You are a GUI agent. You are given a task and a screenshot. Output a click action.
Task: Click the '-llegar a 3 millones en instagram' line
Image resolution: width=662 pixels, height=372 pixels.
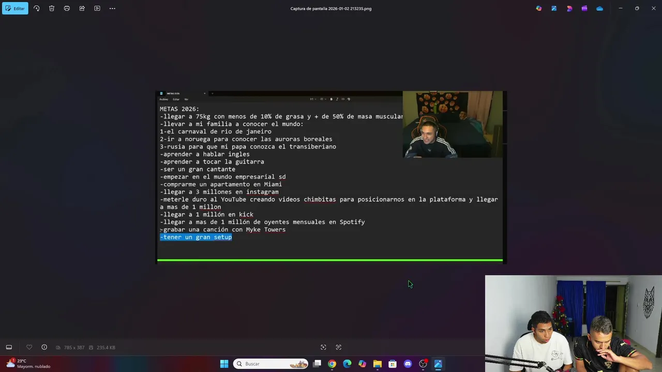coord(219,192)
